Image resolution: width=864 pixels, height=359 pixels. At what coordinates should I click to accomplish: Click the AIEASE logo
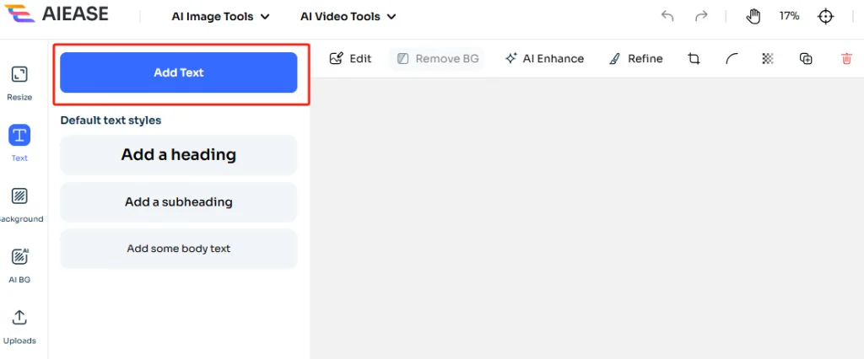click(63, 16)
